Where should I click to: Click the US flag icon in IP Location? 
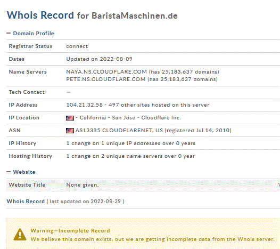tap(70, 118)
